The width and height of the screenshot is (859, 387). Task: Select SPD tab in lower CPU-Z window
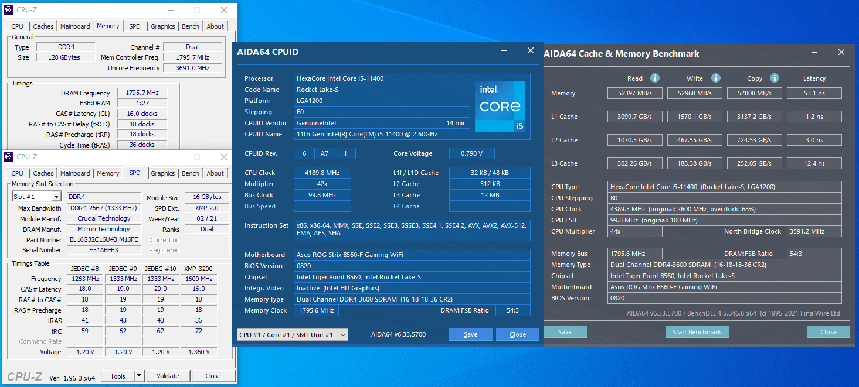[135, 173]
